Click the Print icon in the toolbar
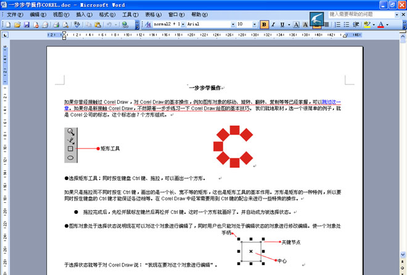The width and height of the screenshot is (407, 275). point(55,25)
